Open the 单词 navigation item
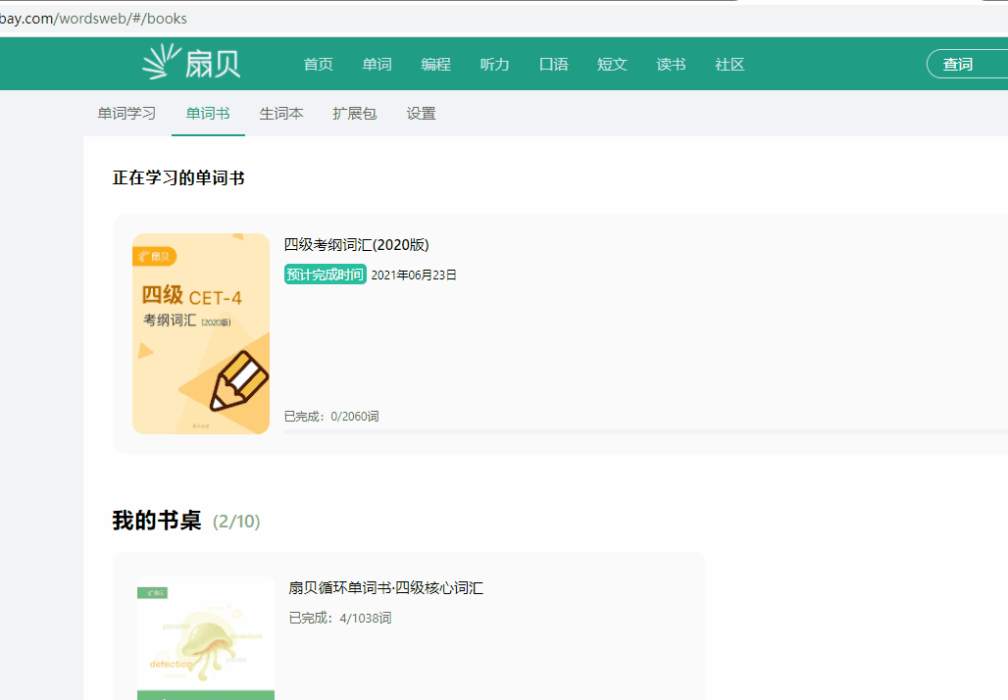Image resolution: width=1008 pixels, height=700 pixels. (x=377, y=65)
